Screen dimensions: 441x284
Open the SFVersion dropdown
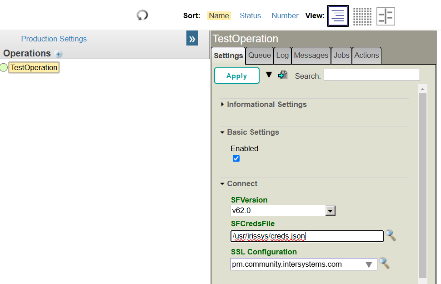click(x=331, y=211)
